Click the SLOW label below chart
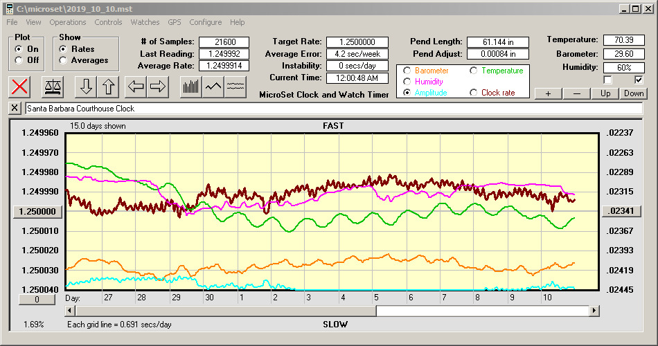This screenshot has width=658, height=346. 335,324
